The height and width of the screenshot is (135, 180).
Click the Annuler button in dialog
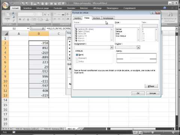[x=153, y=93]
